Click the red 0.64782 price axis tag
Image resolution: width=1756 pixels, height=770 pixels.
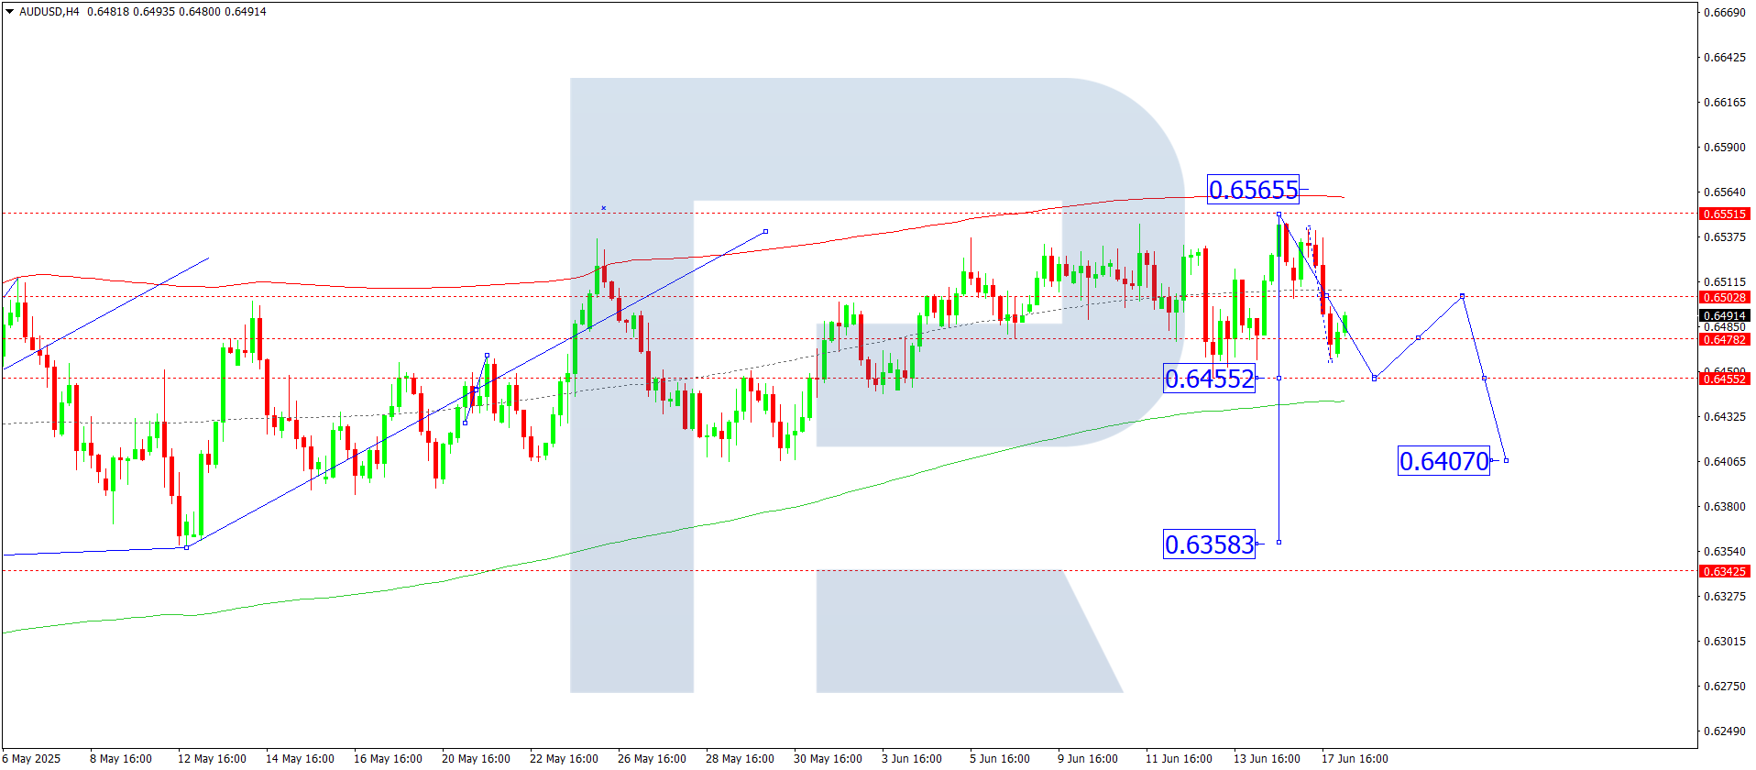[1724, 339]
